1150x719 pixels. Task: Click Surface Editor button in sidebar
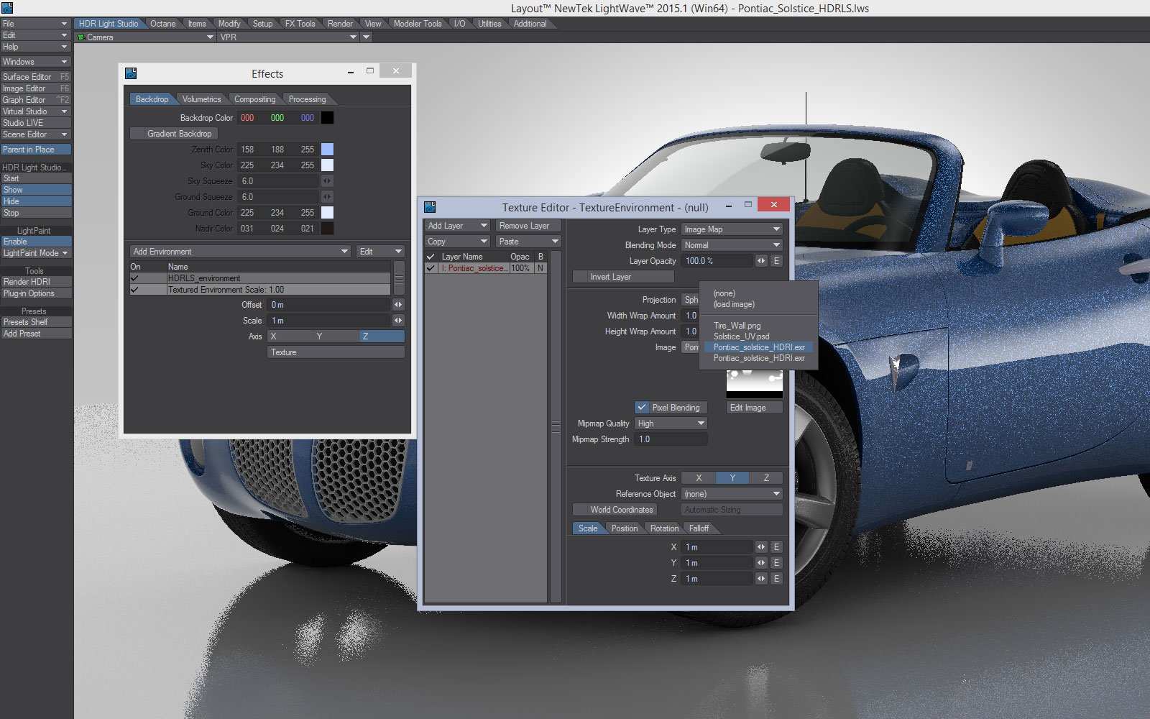(x=36, y=77)
